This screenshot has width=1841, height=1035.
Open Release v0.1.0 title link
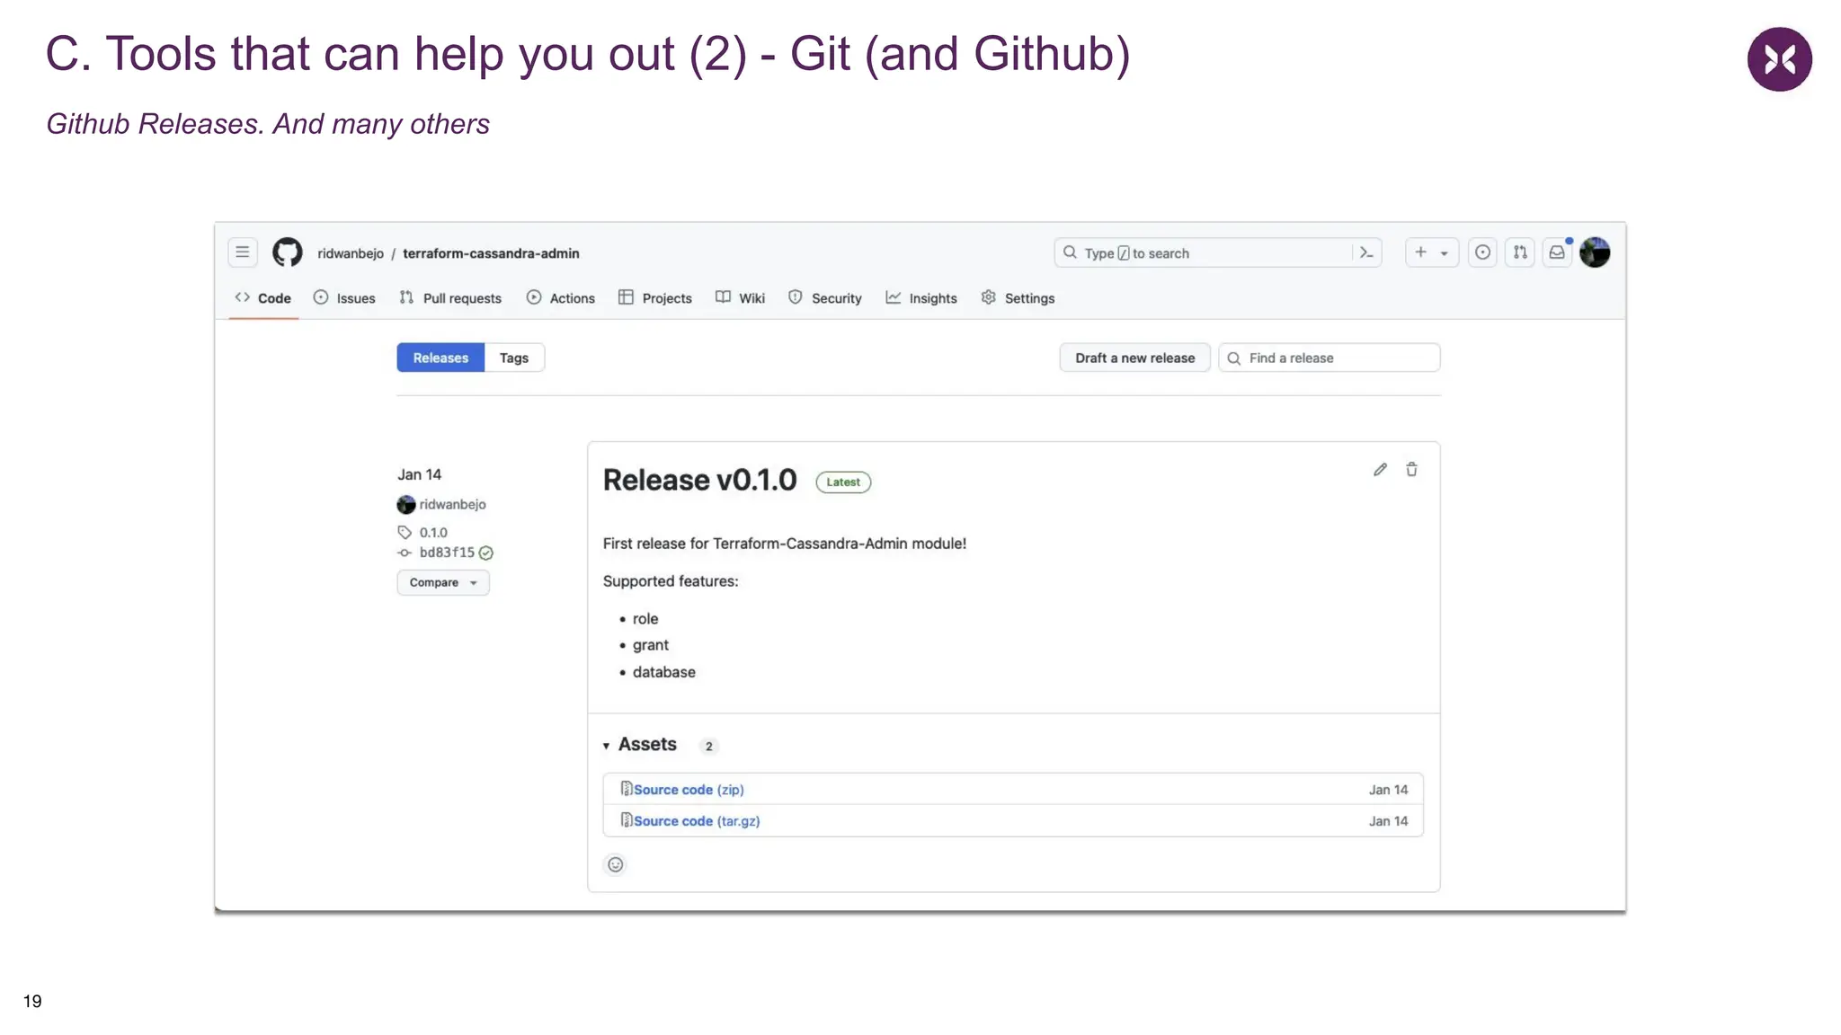[699, 481]
